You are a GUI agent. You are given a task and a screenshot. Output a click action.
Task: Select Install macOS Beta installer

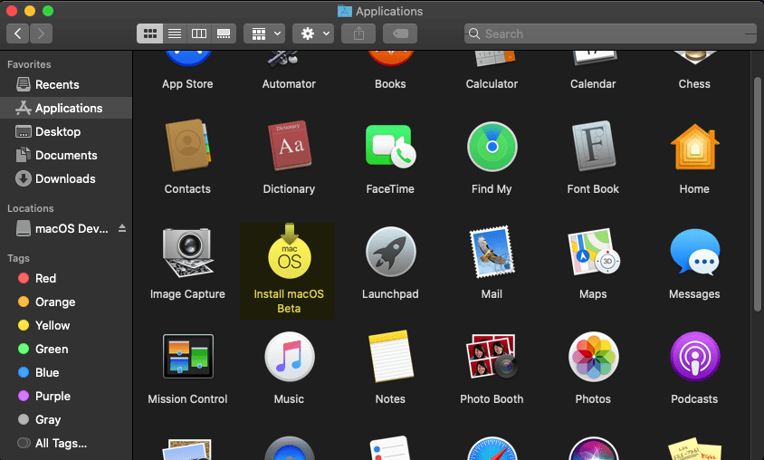[289, 252]
